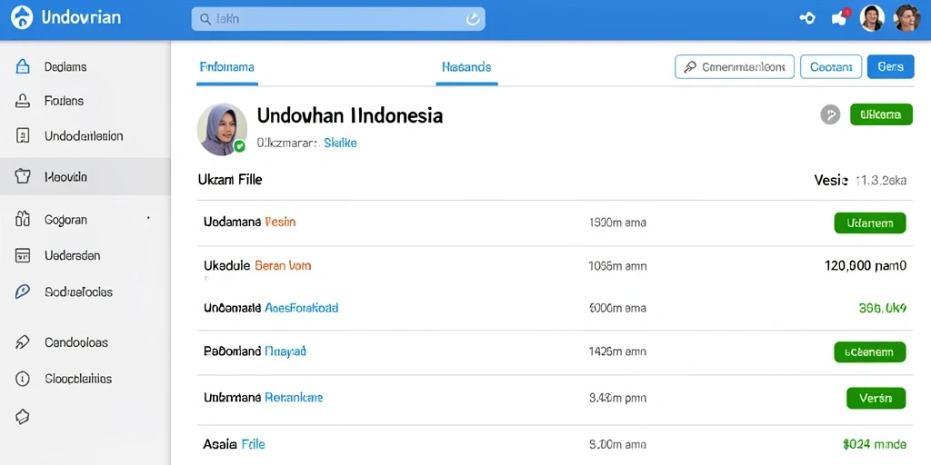The image size is (931, 465).
Task: Open the orange Fesin link
Action: (x=280, y=223)
